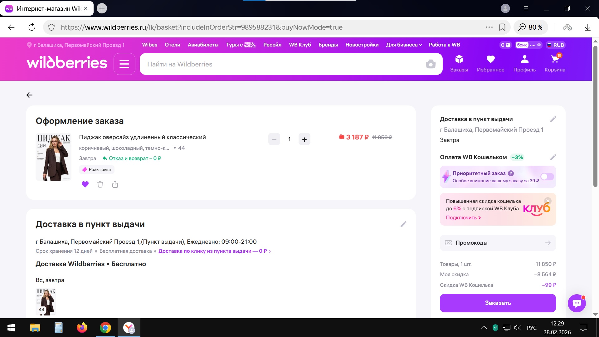Delete the jacket with trash icon
Screen dimensions: 599x337
(x=100, y=184)
